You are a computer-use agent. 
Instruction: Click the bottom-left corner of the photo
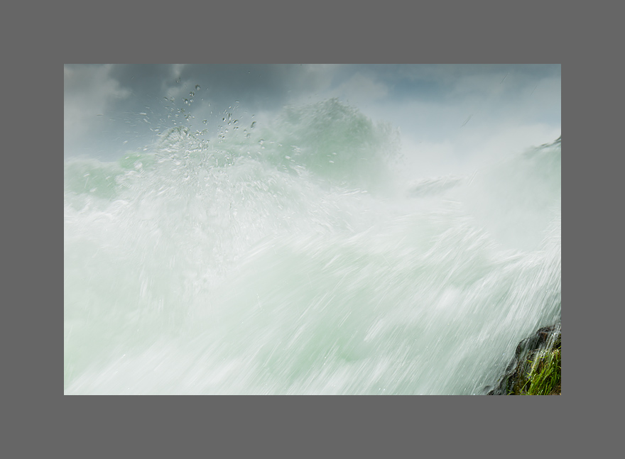67,392
